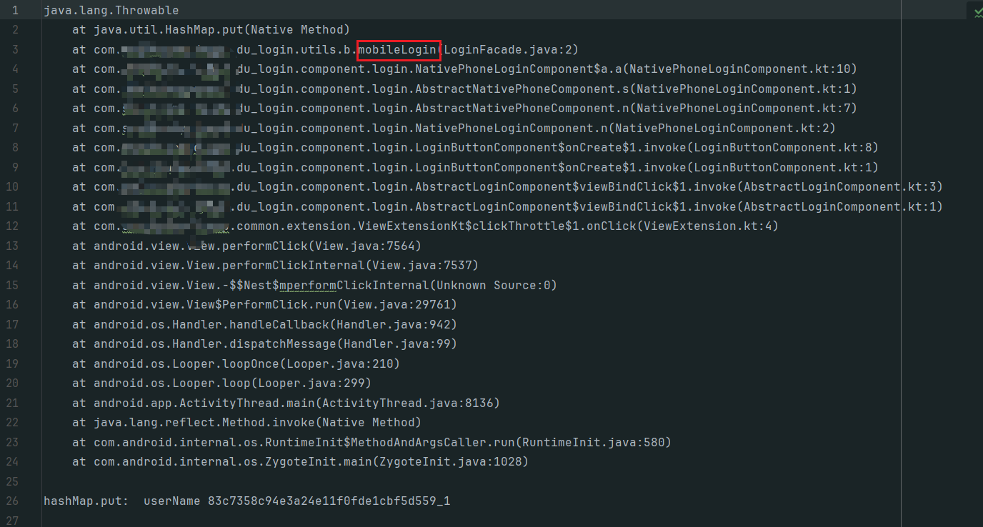Click hash value '83c7358c94e3a24e11f0fde1cbf5d559_1'
This screenshot has height=527, width=983.
coord(329,501)
